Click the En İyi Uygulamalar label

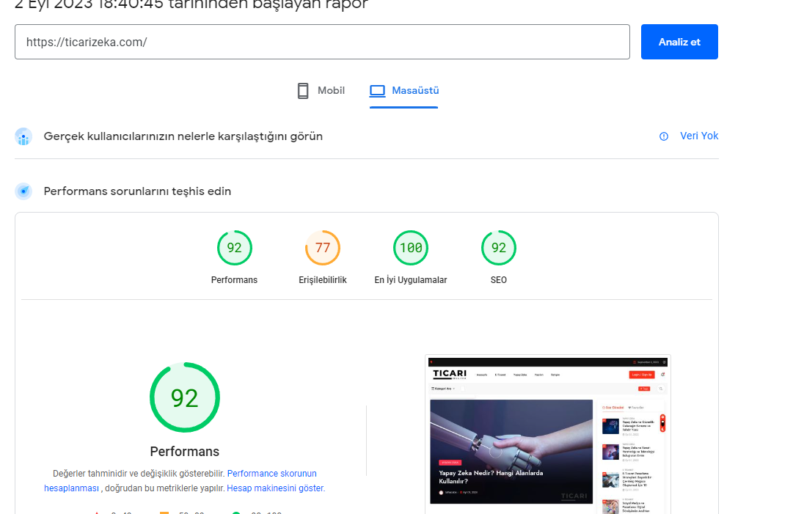pyautogui.click(x=411, y=280)
